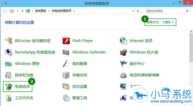This screenshot has height=106, width=193.
Task: Expand the arrow before 控制面板 breadcrumb
Action: (32, 11)
